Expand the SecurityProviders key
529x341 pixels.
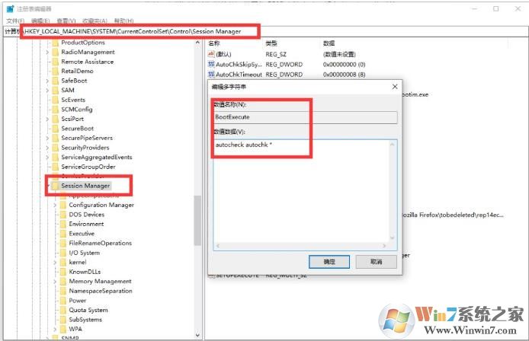(x=47, y=148)
